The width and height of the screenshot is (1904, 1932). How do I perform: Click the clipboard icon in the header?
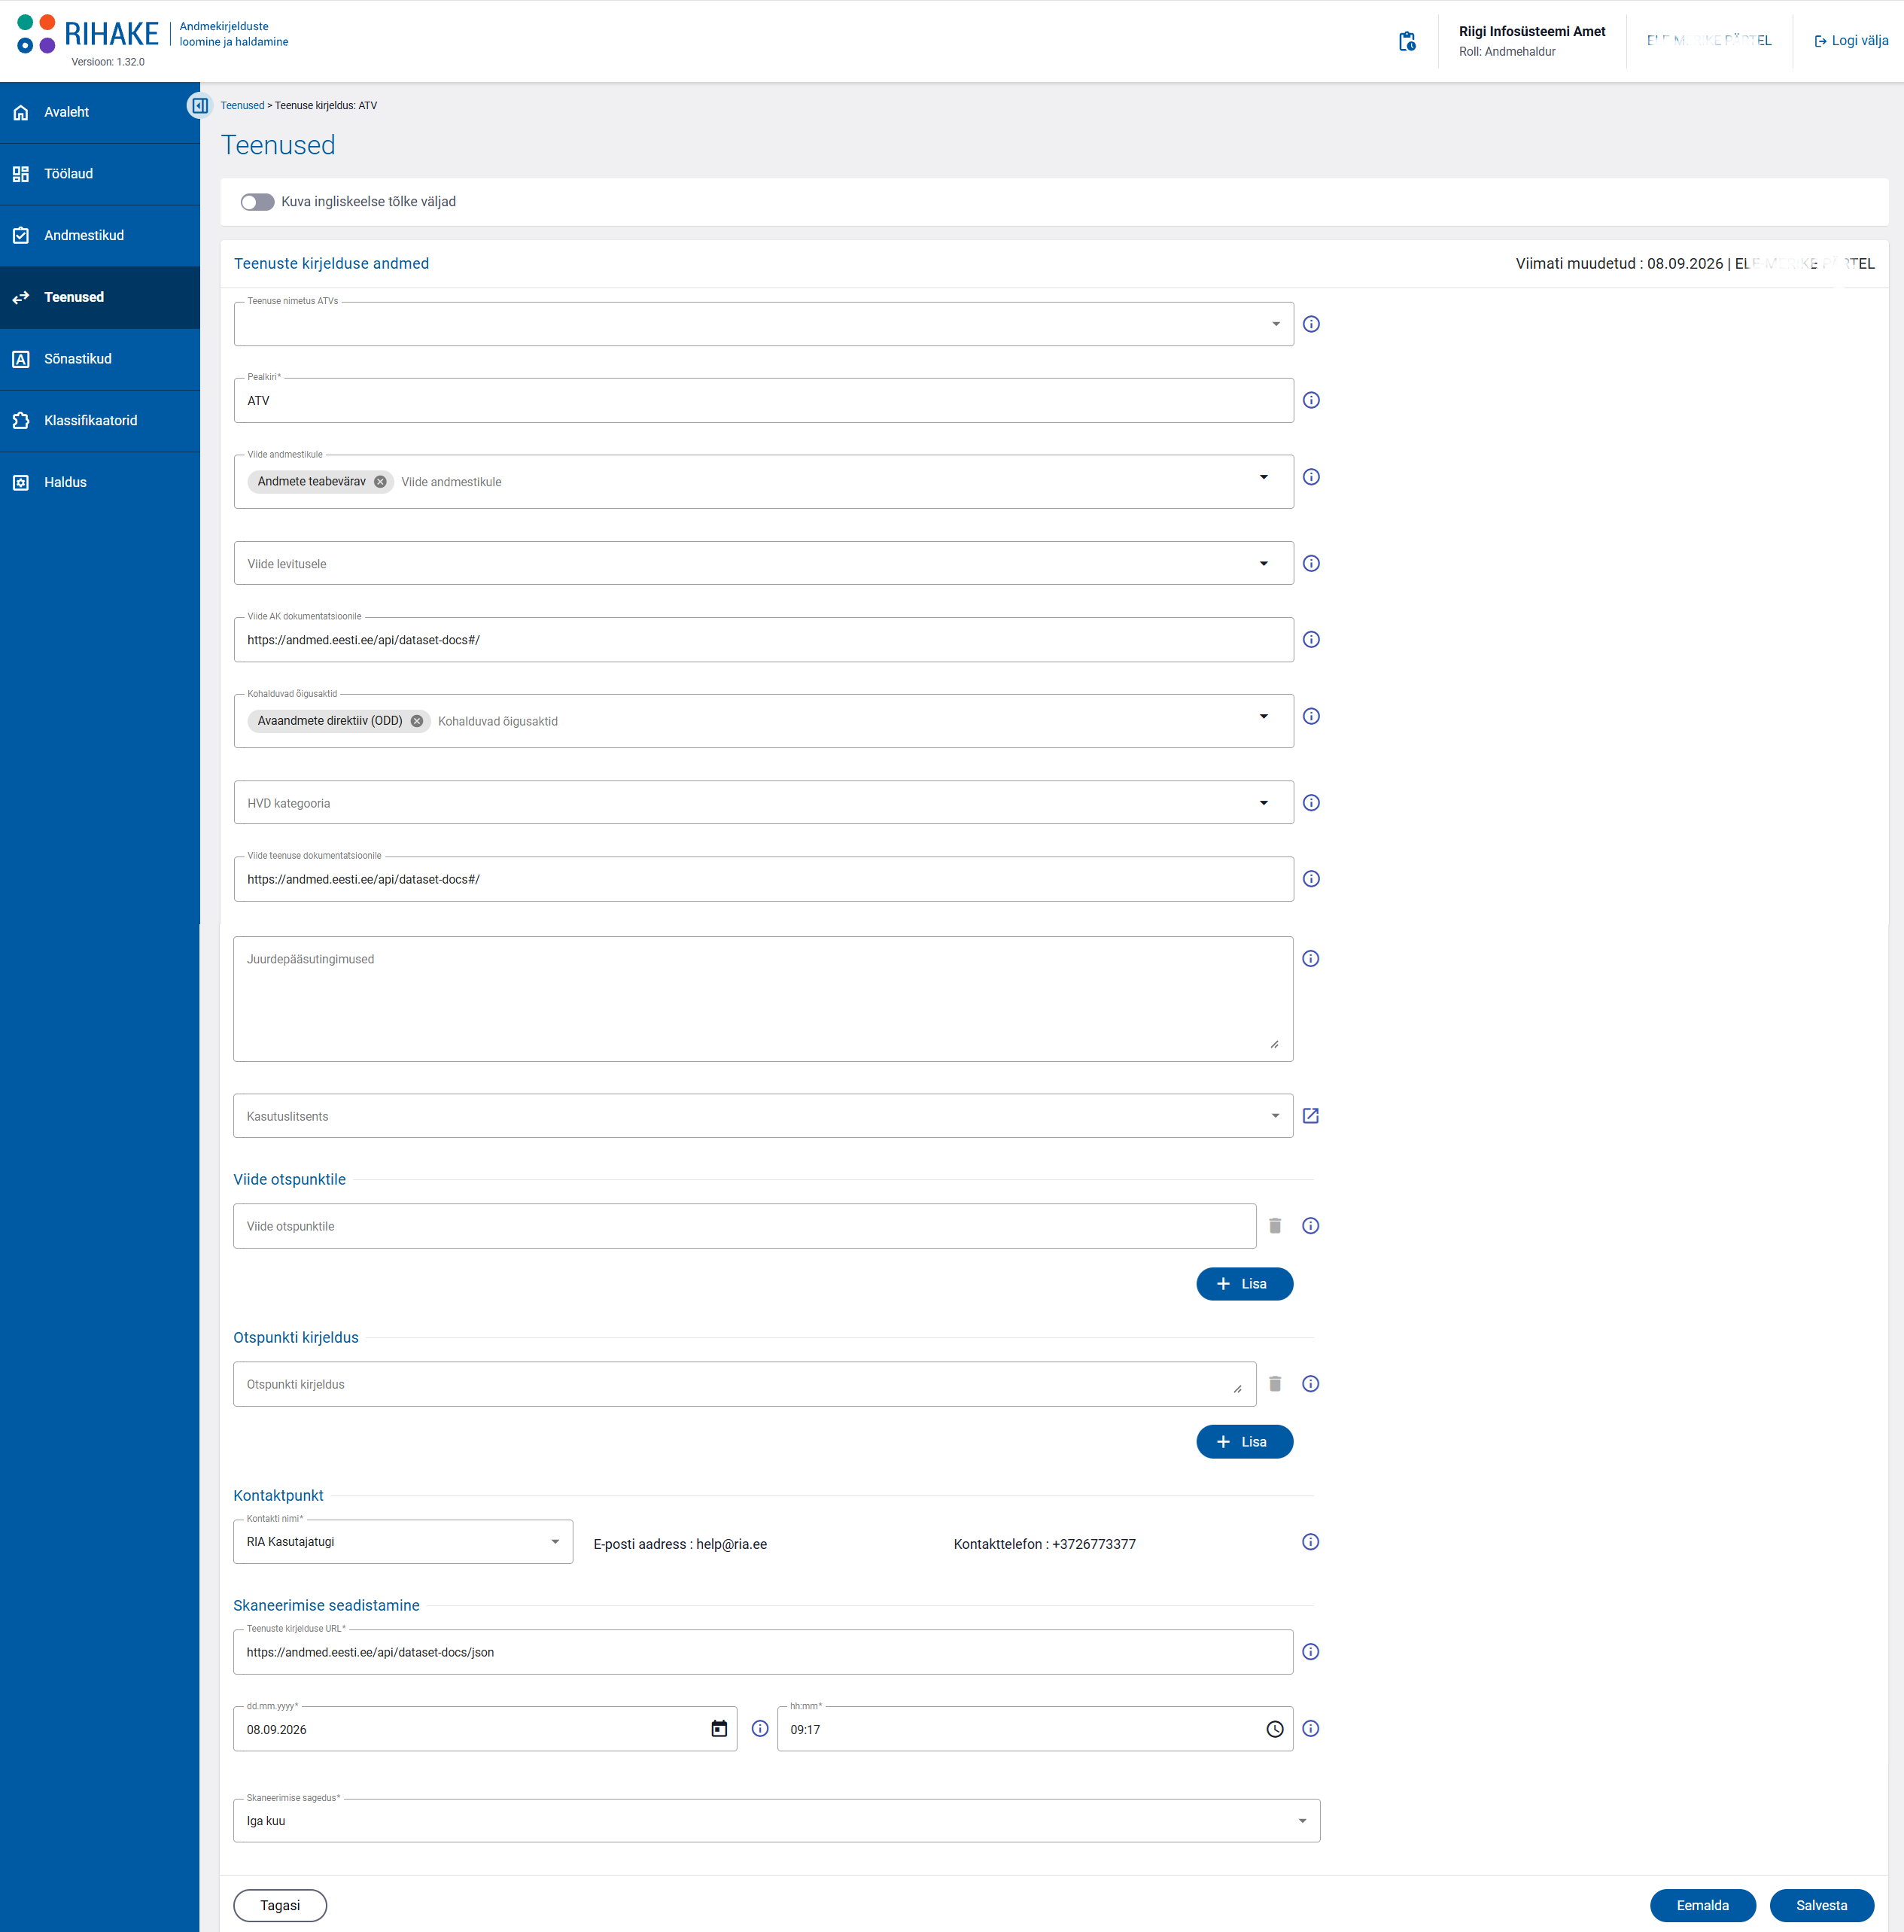point(1407,41)
